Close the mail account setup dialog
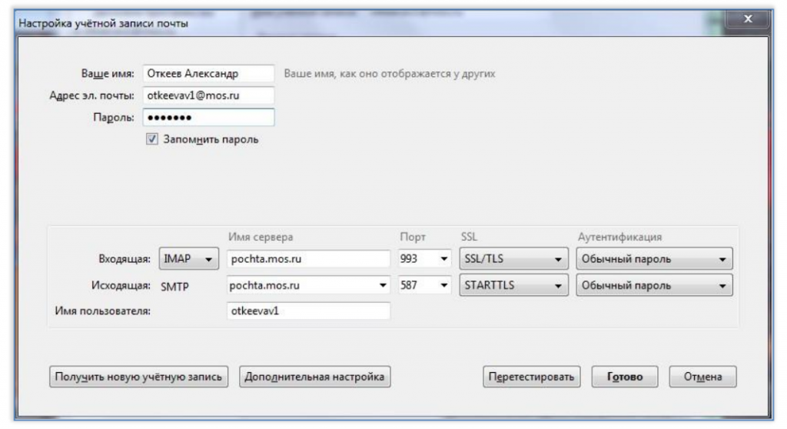The image size is (787, 429). [x=748, y=20]
